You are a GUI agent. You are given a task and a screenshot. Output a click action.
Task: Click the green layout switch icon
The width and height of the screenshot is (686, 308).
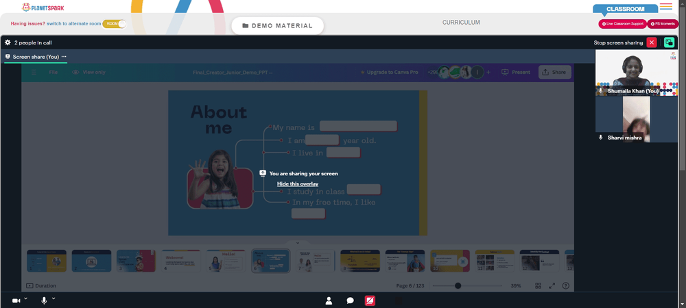click(669, 42)
